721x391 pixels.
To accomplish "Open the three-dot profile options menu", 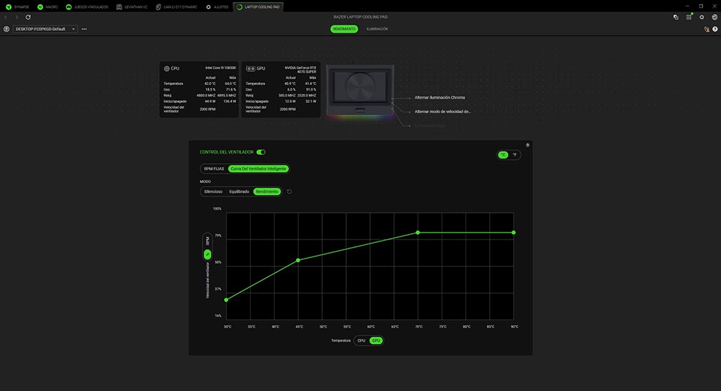I will [x=84, y=29].
